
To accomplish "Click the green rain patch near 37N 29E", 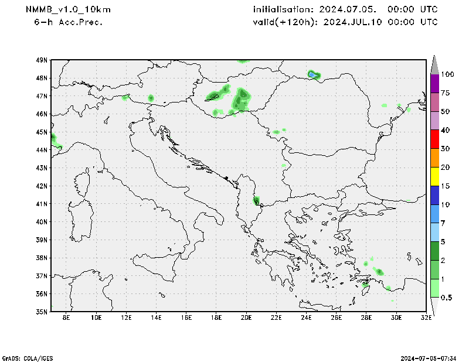I will (x=380, y=272).
